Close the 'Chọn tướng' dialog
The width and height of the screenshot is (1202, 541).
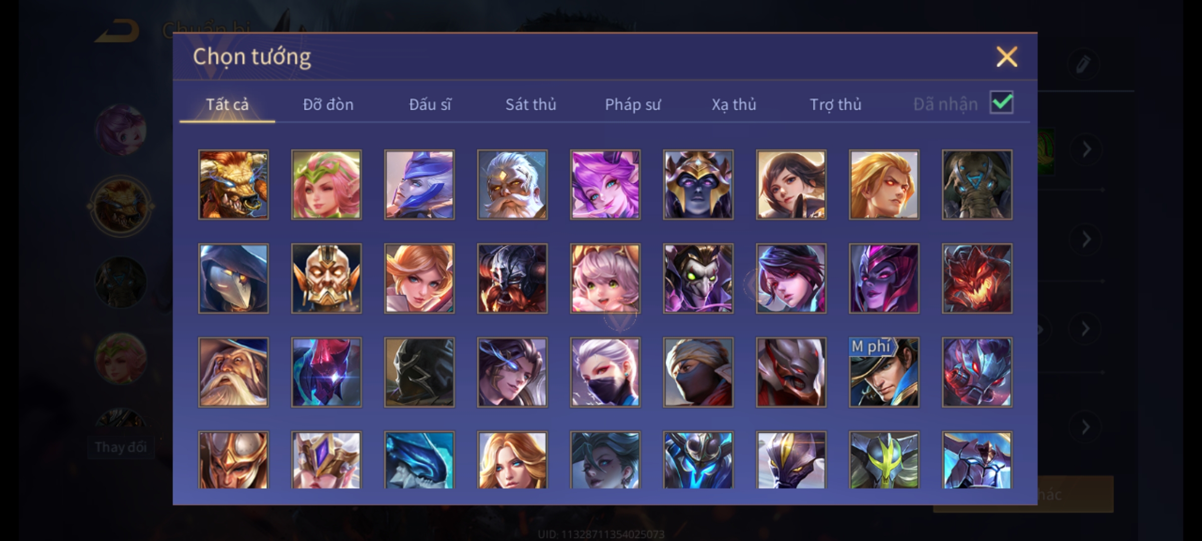click(1007, 57)
